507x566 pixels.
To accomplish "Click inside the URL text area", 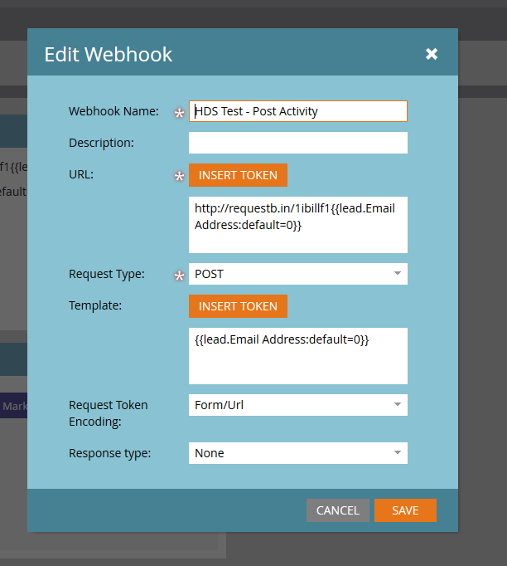I will (297, 223).
